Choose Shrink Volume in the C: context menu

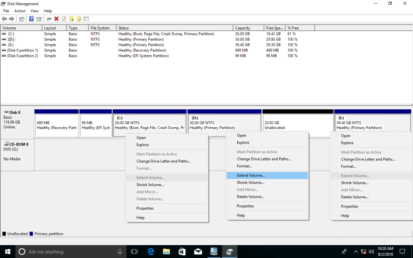pyautogui.click(x=151, y=185)
